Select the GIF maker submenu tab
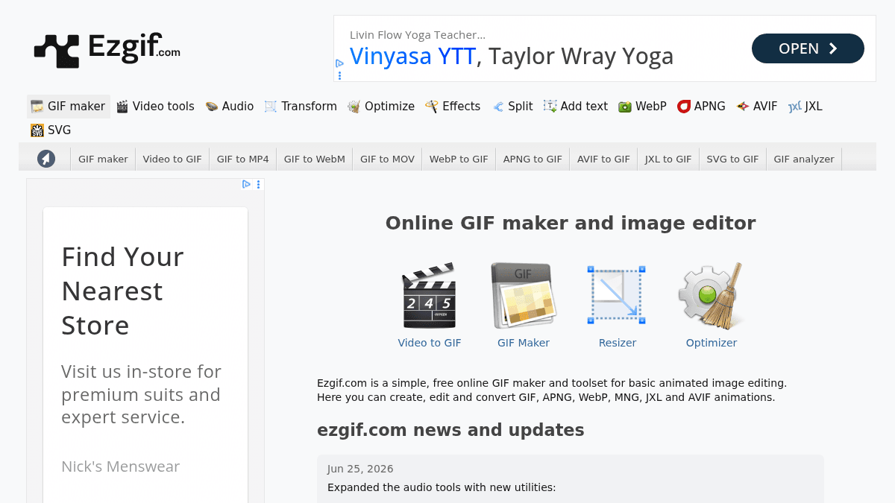 (x=103, y=159)
